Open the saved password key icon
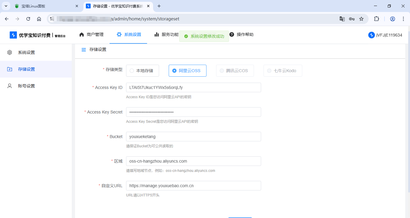 tap(352, 19)
